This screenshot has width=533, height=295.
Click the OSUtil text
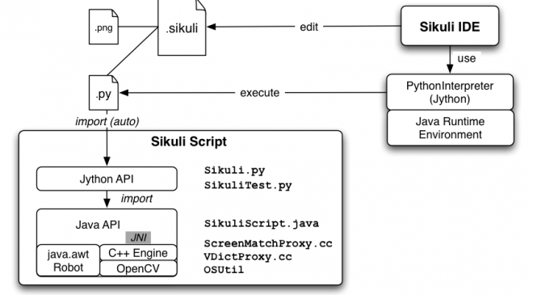[224, 270]
